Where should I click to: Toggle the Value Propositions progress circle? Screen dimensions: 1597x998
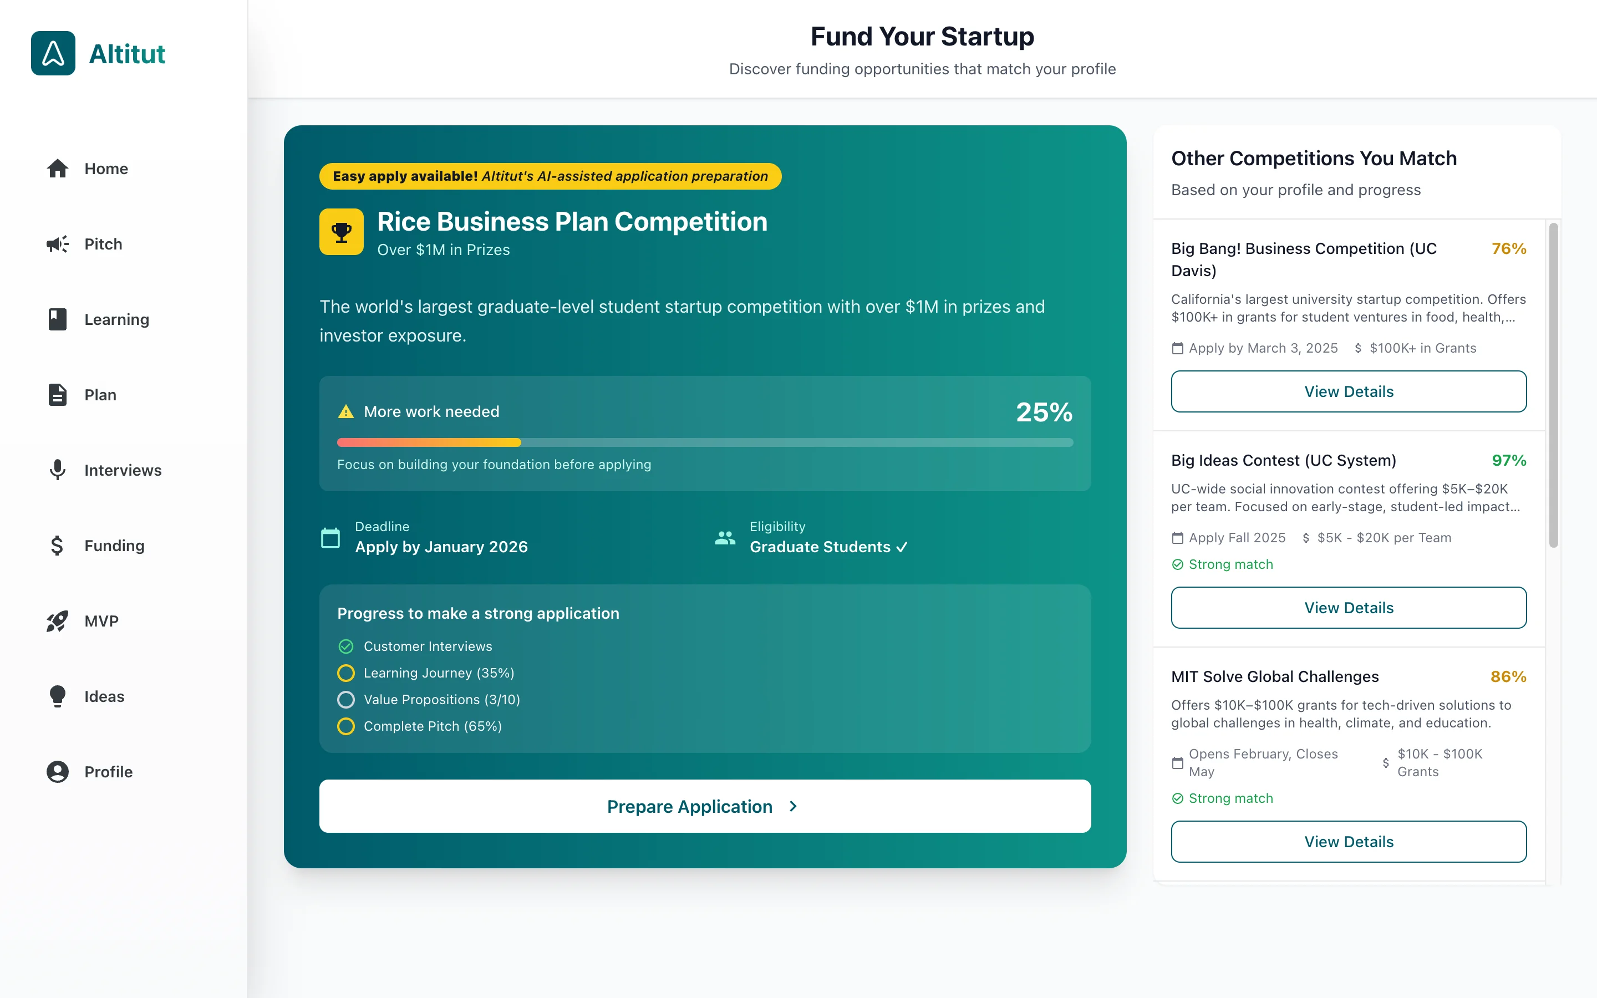click(x=346, y=700)
